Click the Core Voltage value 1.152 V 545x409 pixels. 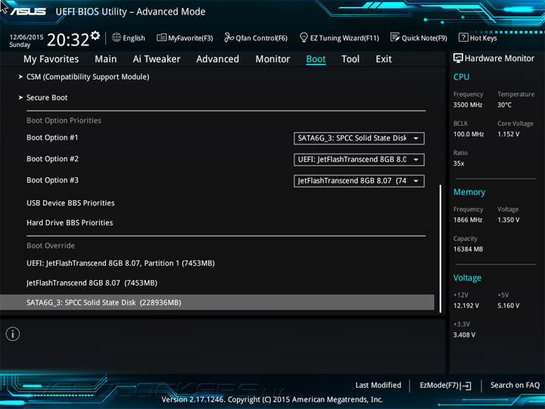pos(508,134)
